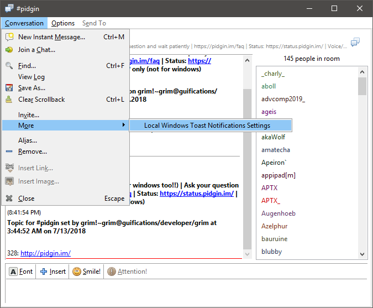Click the down arrow of chat scrollbar

[x=247, y=254]
